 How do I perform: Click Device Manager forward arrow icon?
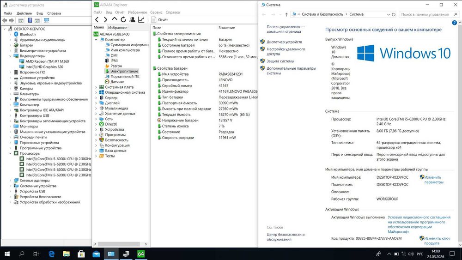[x=12, y=20]
